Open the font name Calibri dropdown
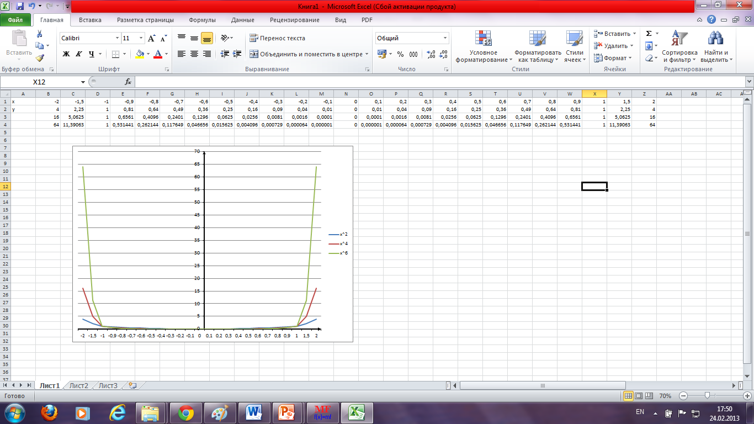 [x=117, y=39]
